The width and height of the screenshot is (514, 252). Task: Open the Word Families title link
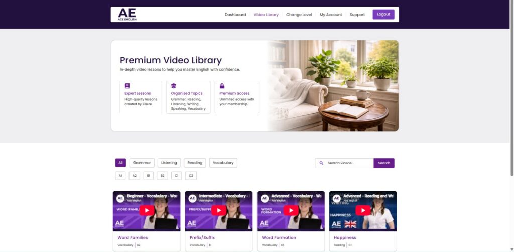click(x=133, y=238)
